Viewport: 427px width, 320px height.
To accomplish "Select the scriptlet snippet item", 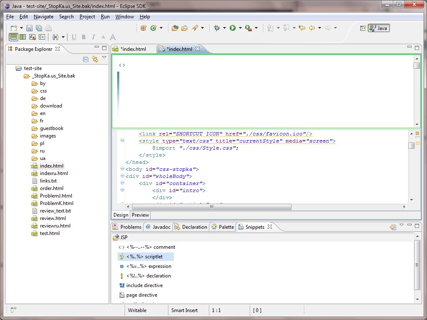I will 145,257.
